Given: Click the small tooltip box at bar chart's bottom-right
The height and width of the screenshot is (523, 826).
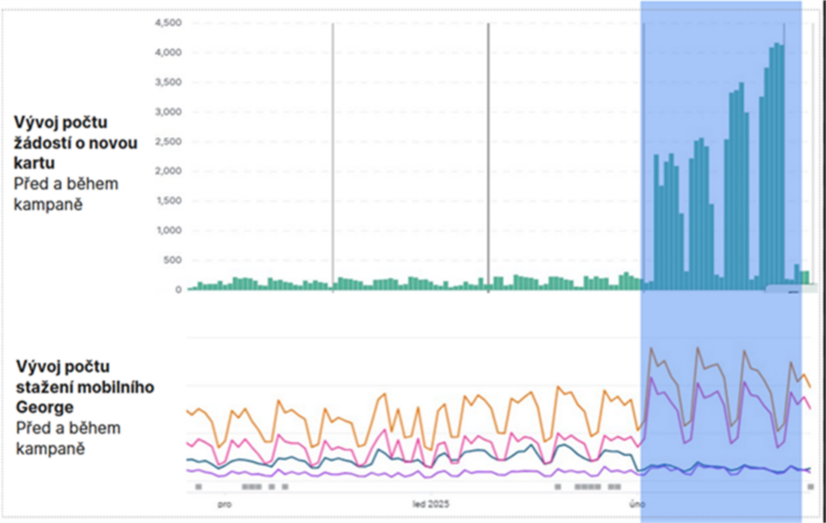Looking at the screenshot, I should point(791,288).
